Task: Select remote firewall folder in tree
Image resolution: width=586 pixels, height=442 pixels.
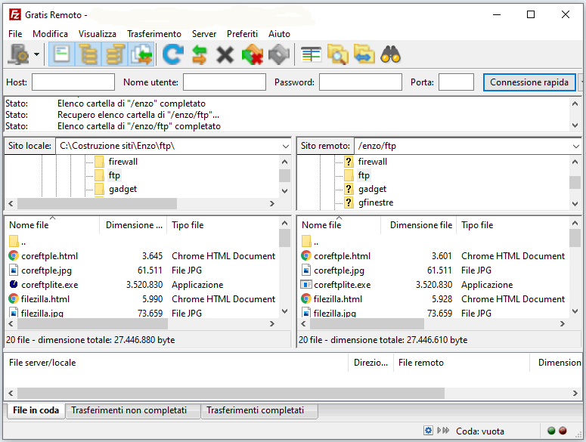Action: 372,162
